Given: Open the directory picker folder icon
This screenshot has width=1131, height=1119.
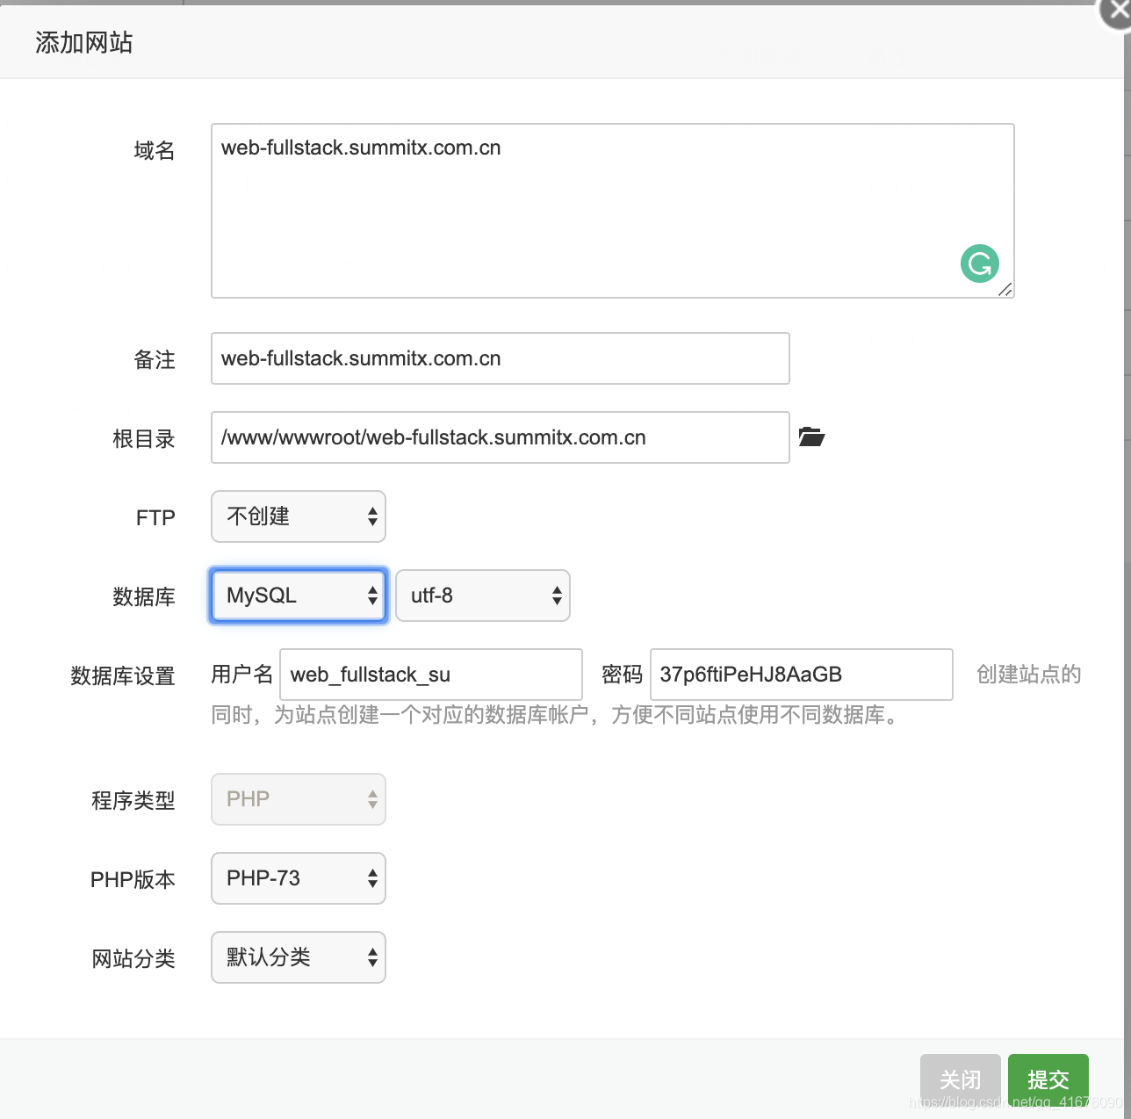Looking at the screenshot, I should coord(811,437).
